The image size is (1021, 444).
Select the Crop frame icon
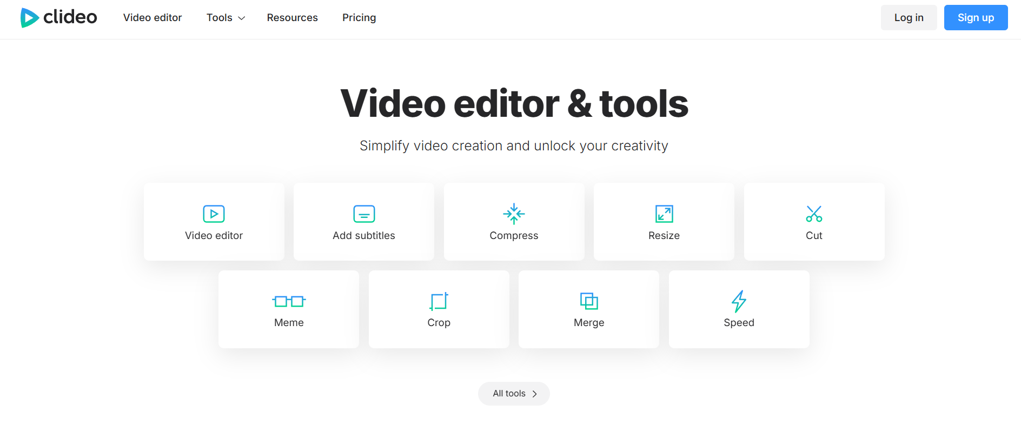tap(439, 301)
